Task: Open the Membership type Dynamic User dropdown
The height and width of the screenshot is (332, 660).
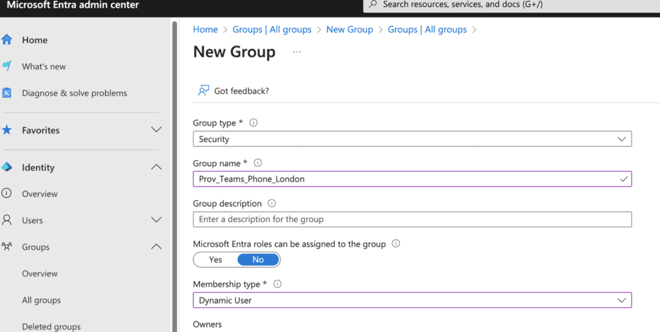Action: click(x=412, y=300)
